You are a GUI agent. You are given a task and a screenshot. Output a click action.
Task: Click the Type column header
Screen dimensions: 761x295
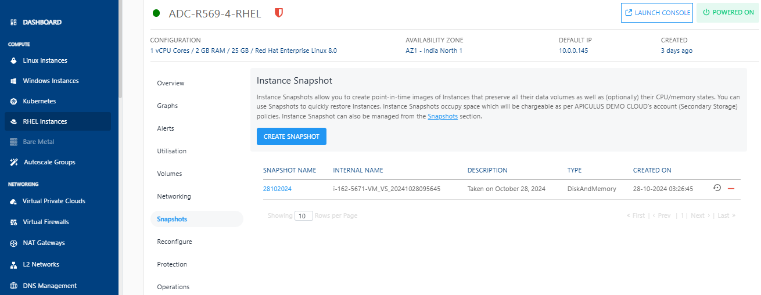tap(575, 170)
